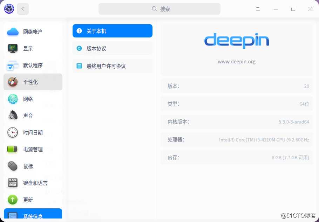Image resolution: width=319 pixels, height=222 pixels.
Task: Click the 关于本机 info icon
Action: (x=79, y=31)
